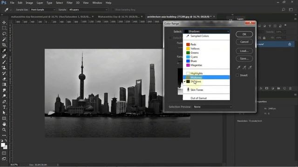Image resolution: width=298 pixels, height=167 pixels.
Task: Choose Yellows in the Select list
Action: point(206,49)
